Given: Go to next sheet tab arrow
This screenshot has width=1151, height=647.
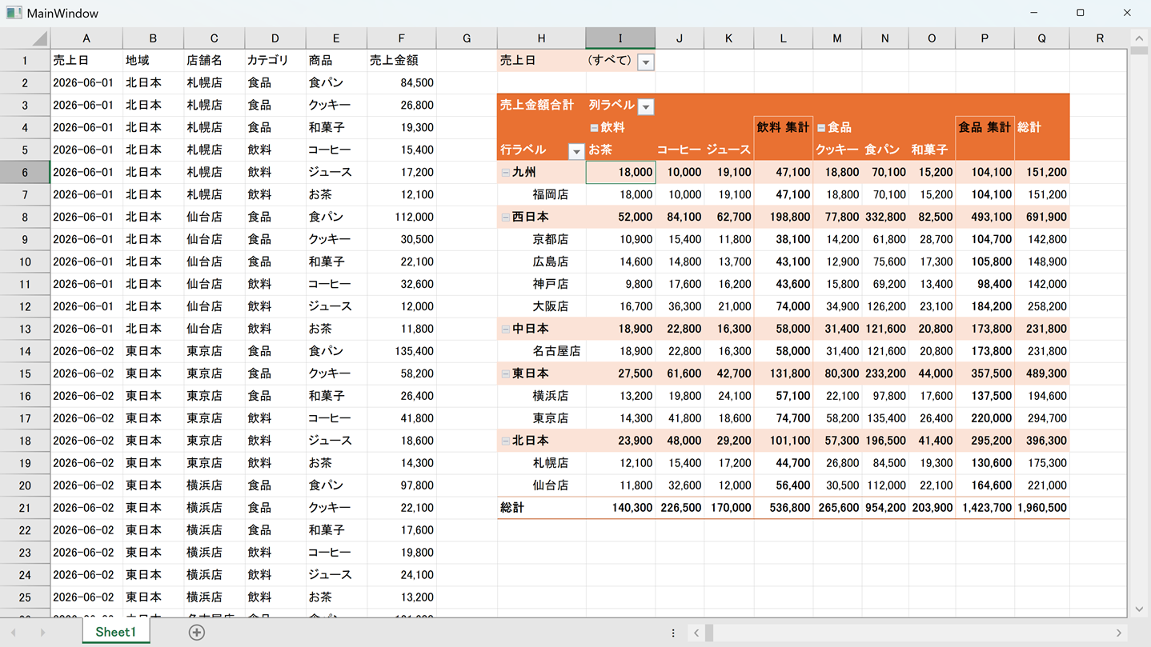Looking at the screenshot, I should (x=42, y=633).
